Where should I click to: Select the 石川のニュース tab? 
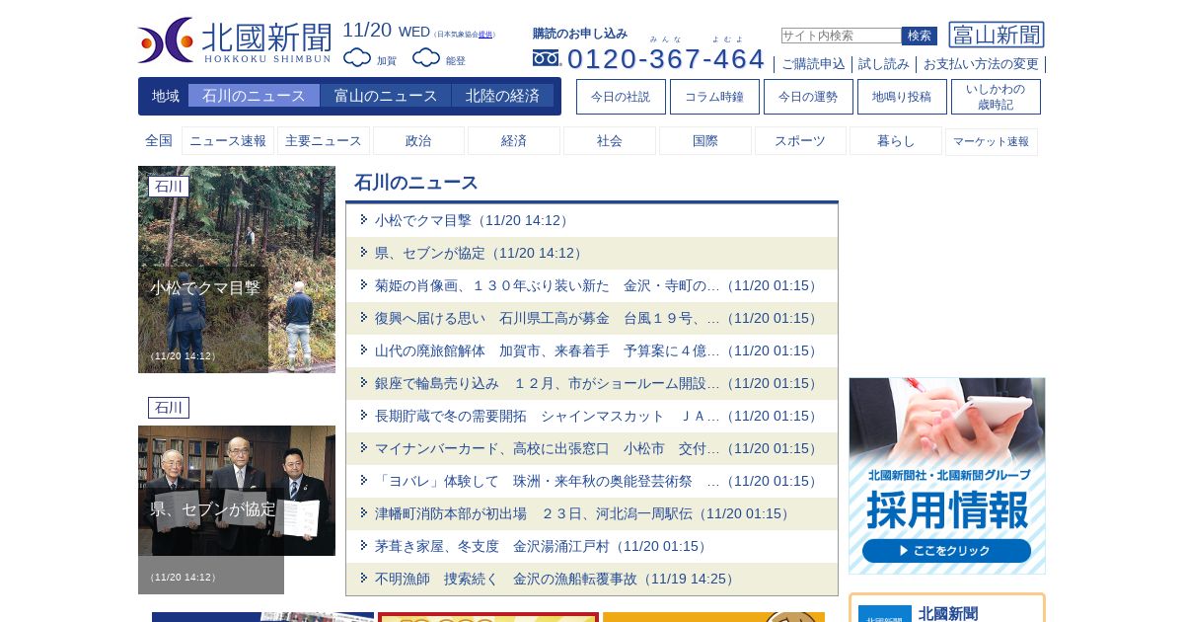254,96
